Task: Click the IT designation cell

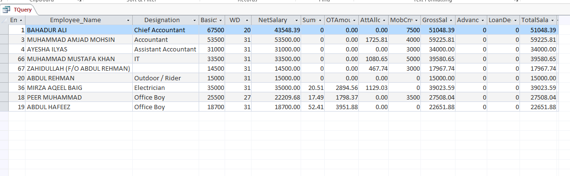Action: pos(165,59)
